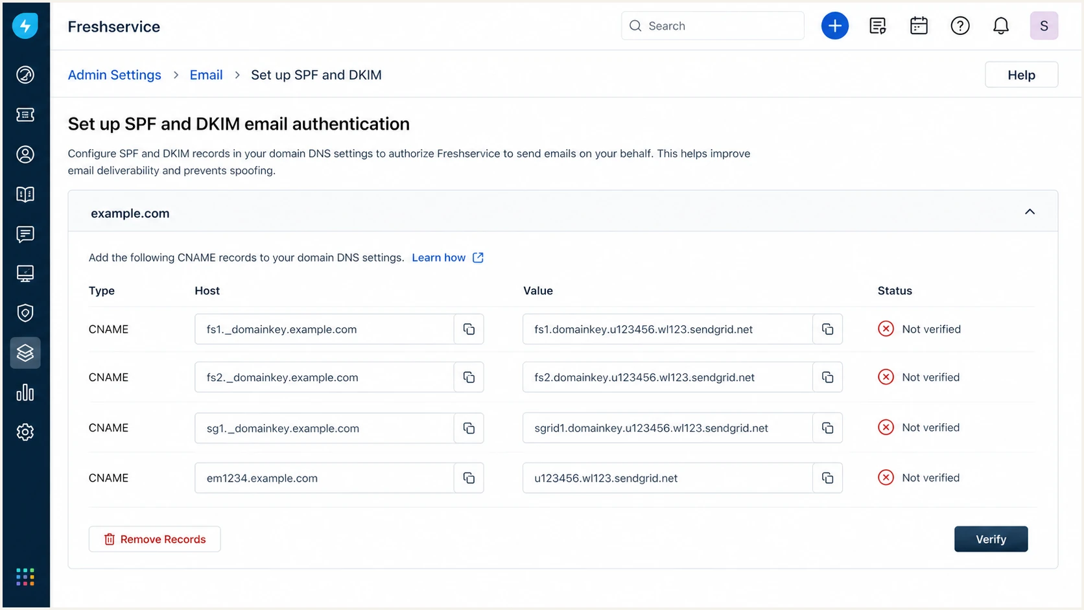Click the fs1.domainkey sendgrid value field
The image size is (1084, 610).
click(668, 329)
